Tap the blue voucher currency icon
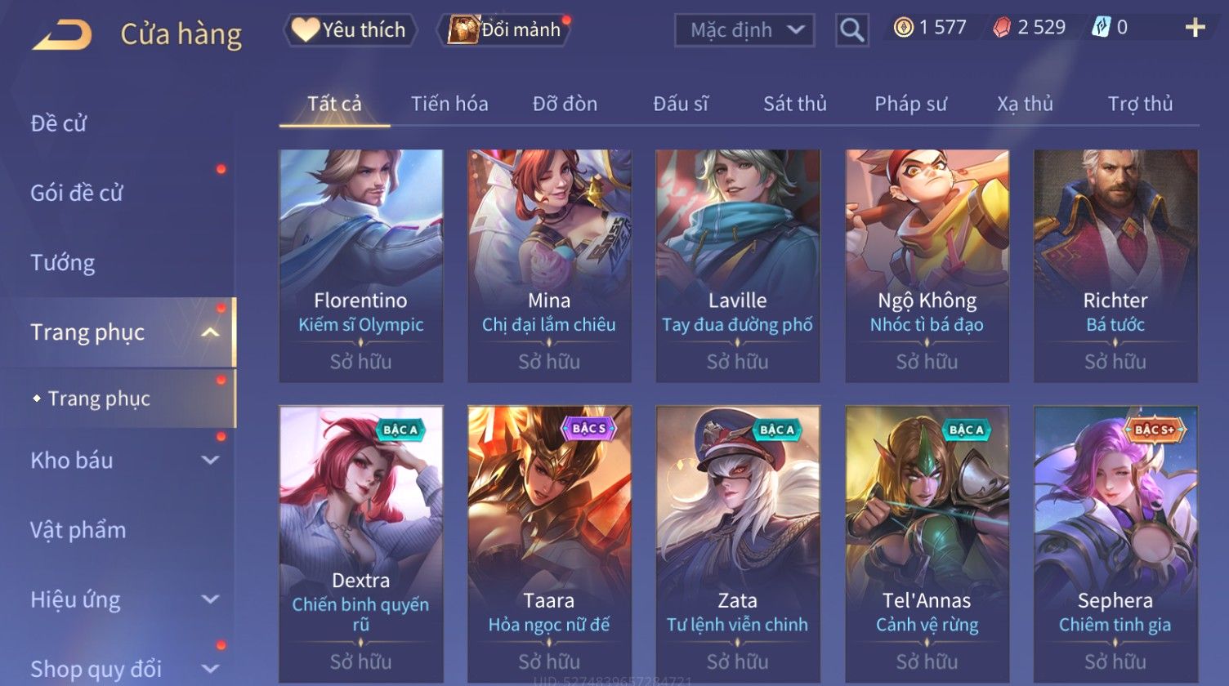The height and width of the screenshot is (686, 1229). click(1101, 29)
